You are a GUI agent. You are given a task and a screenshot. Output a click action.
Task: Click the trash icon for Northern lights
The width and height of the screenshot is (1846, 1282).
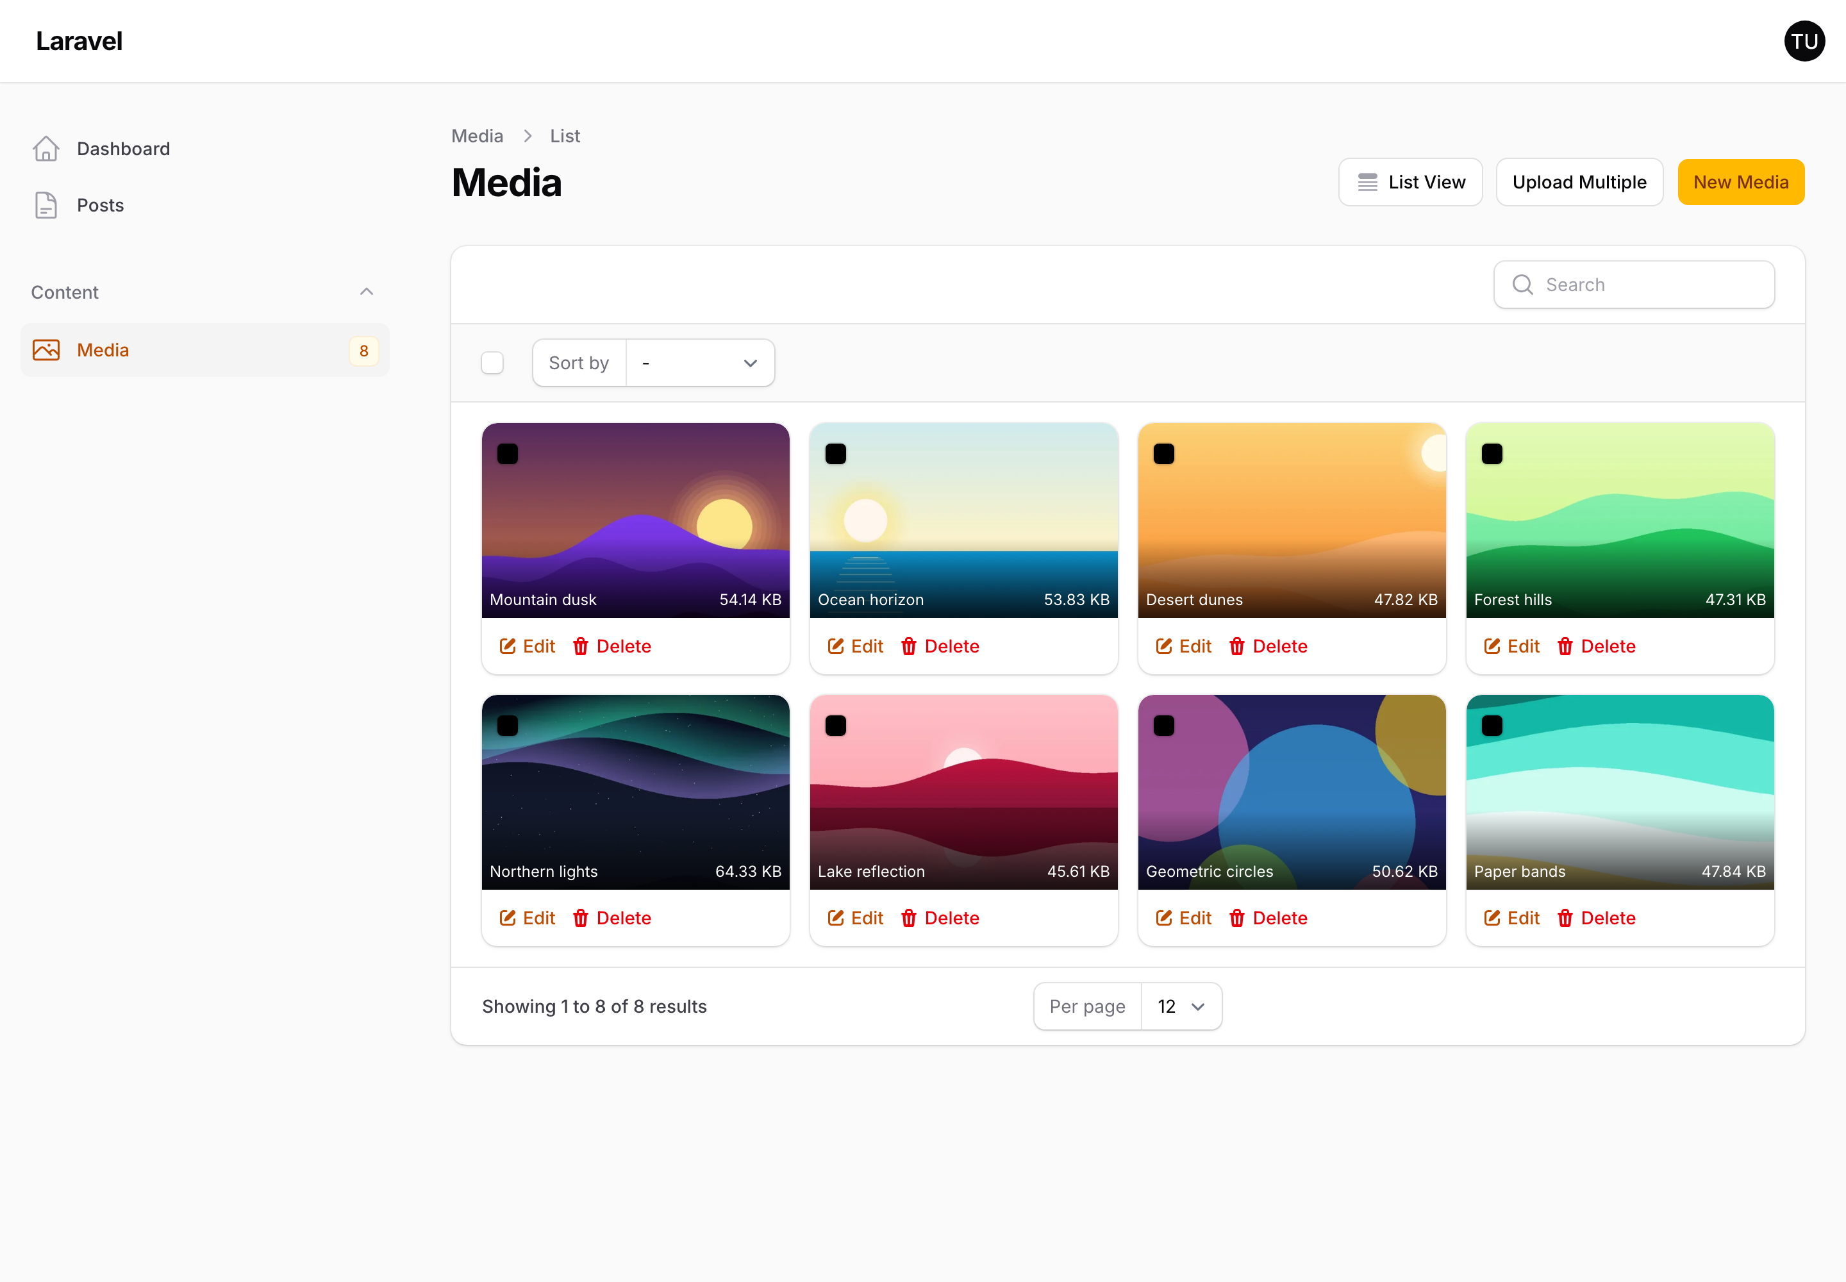pyautogui.click(x=581, y=918)
